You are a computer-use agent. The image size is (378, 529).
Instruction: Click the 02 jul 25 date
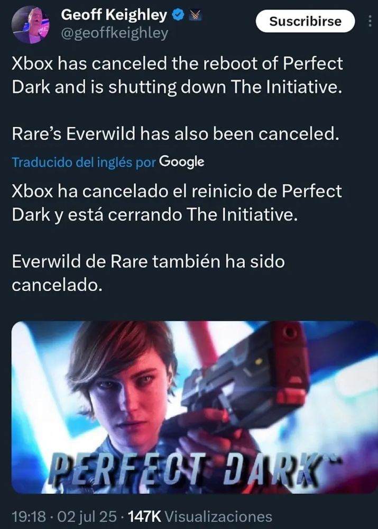(87, 517)
